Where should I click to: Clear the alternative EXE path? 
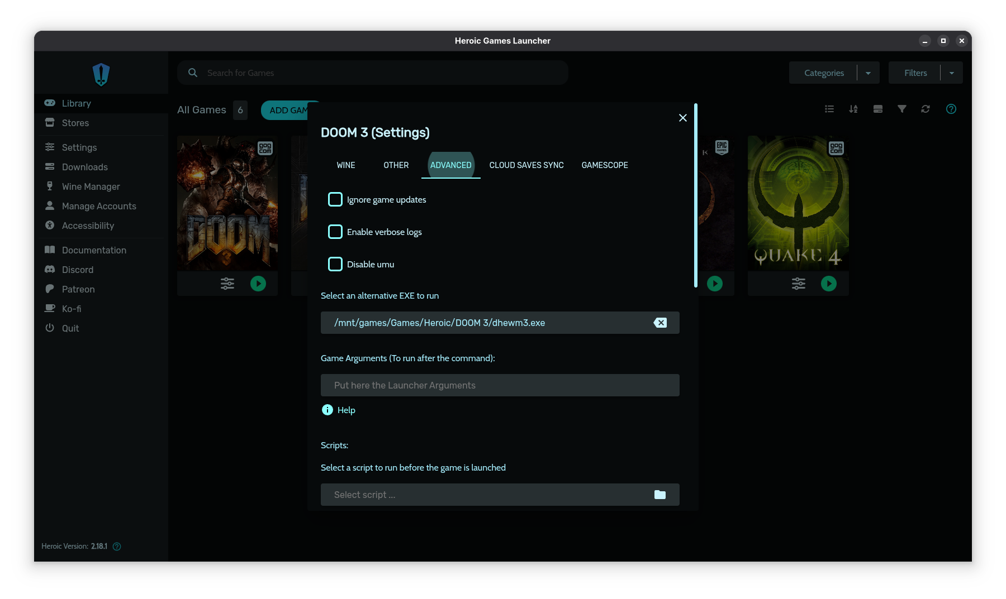coord(660,323)
